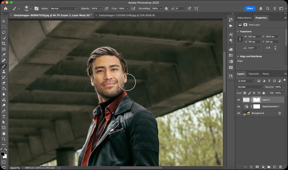Select the Move tool
Screen dimensions: 288x170
pyautogui.click(x=4, y=21)
